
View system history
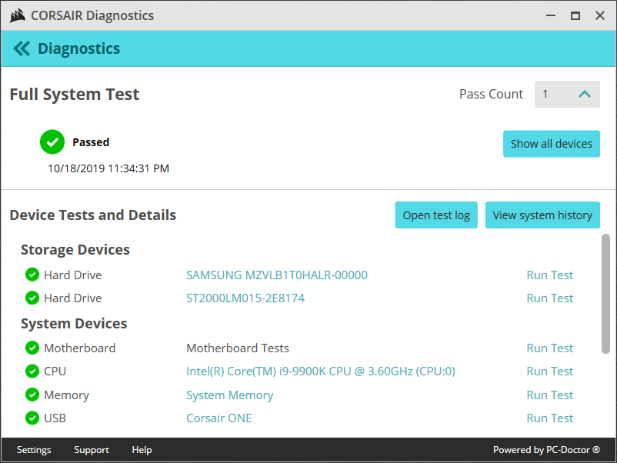click(542, 215)
